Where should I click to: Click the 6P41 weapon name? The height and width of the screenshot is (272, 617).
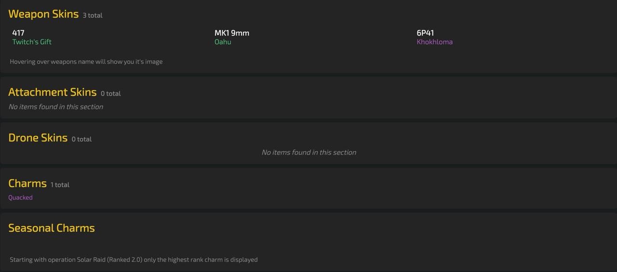425,33
